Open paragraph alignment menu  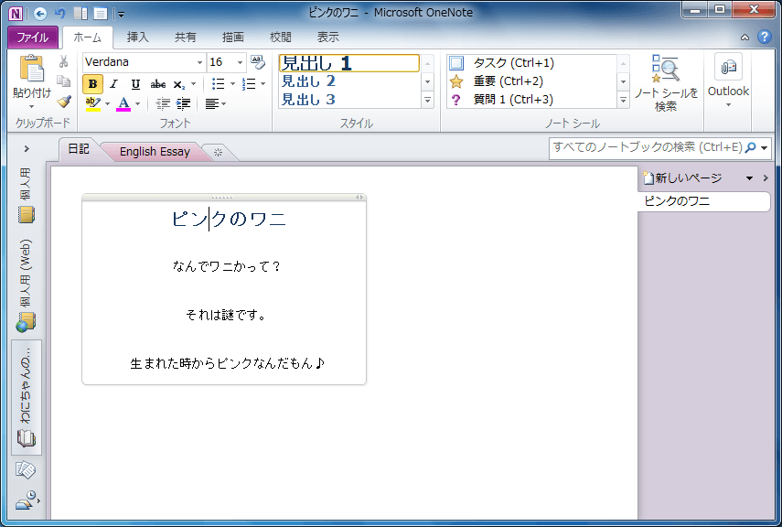point(216,103)
